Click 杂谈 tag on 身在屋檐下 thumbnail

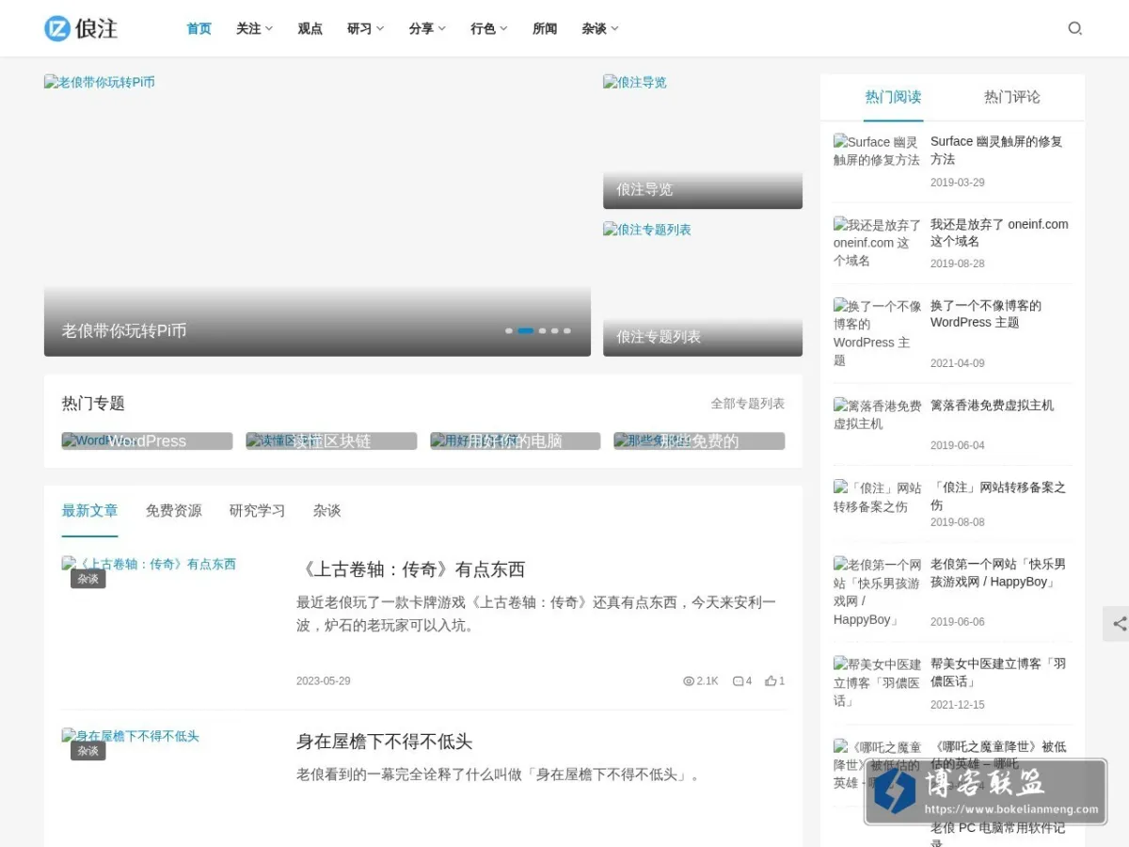88,751
